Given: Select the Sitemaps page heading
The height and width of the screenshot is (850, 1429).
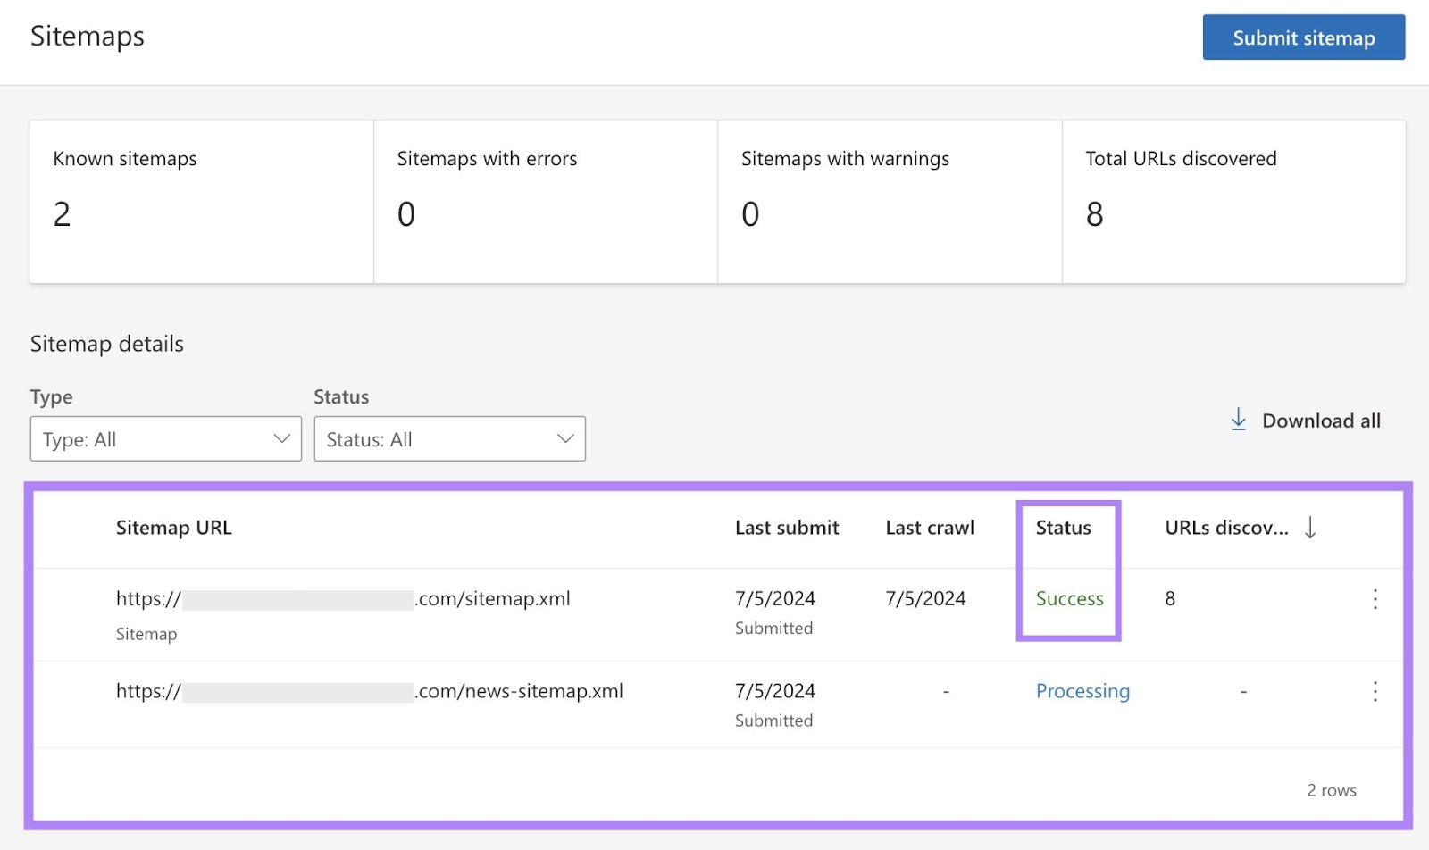Looking at the screenshot, I should pyautogui.click(x=87, y=36).
